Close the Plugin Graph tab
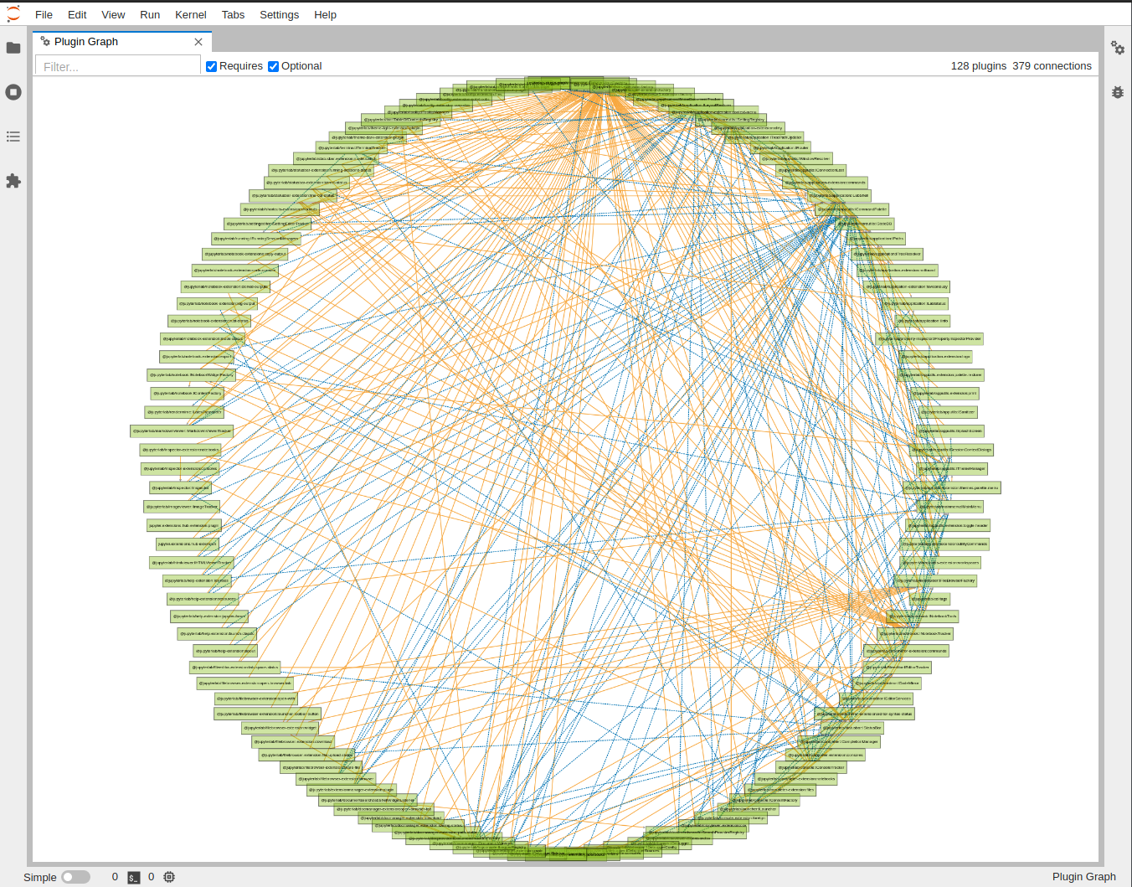 198,41
